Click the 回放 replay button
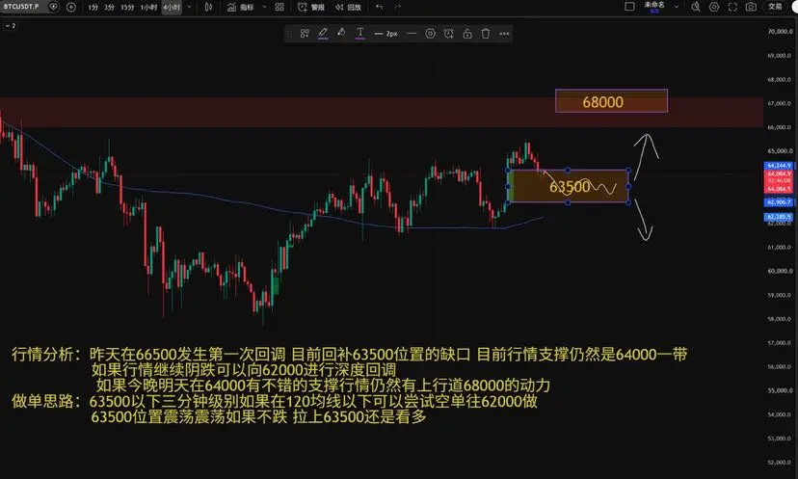Image resolution: width=798 pixels, height=479 pixels. (348, 7)
